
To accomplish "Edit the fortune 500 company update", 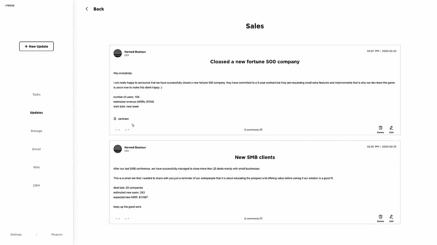I will [x=391, y=129].
